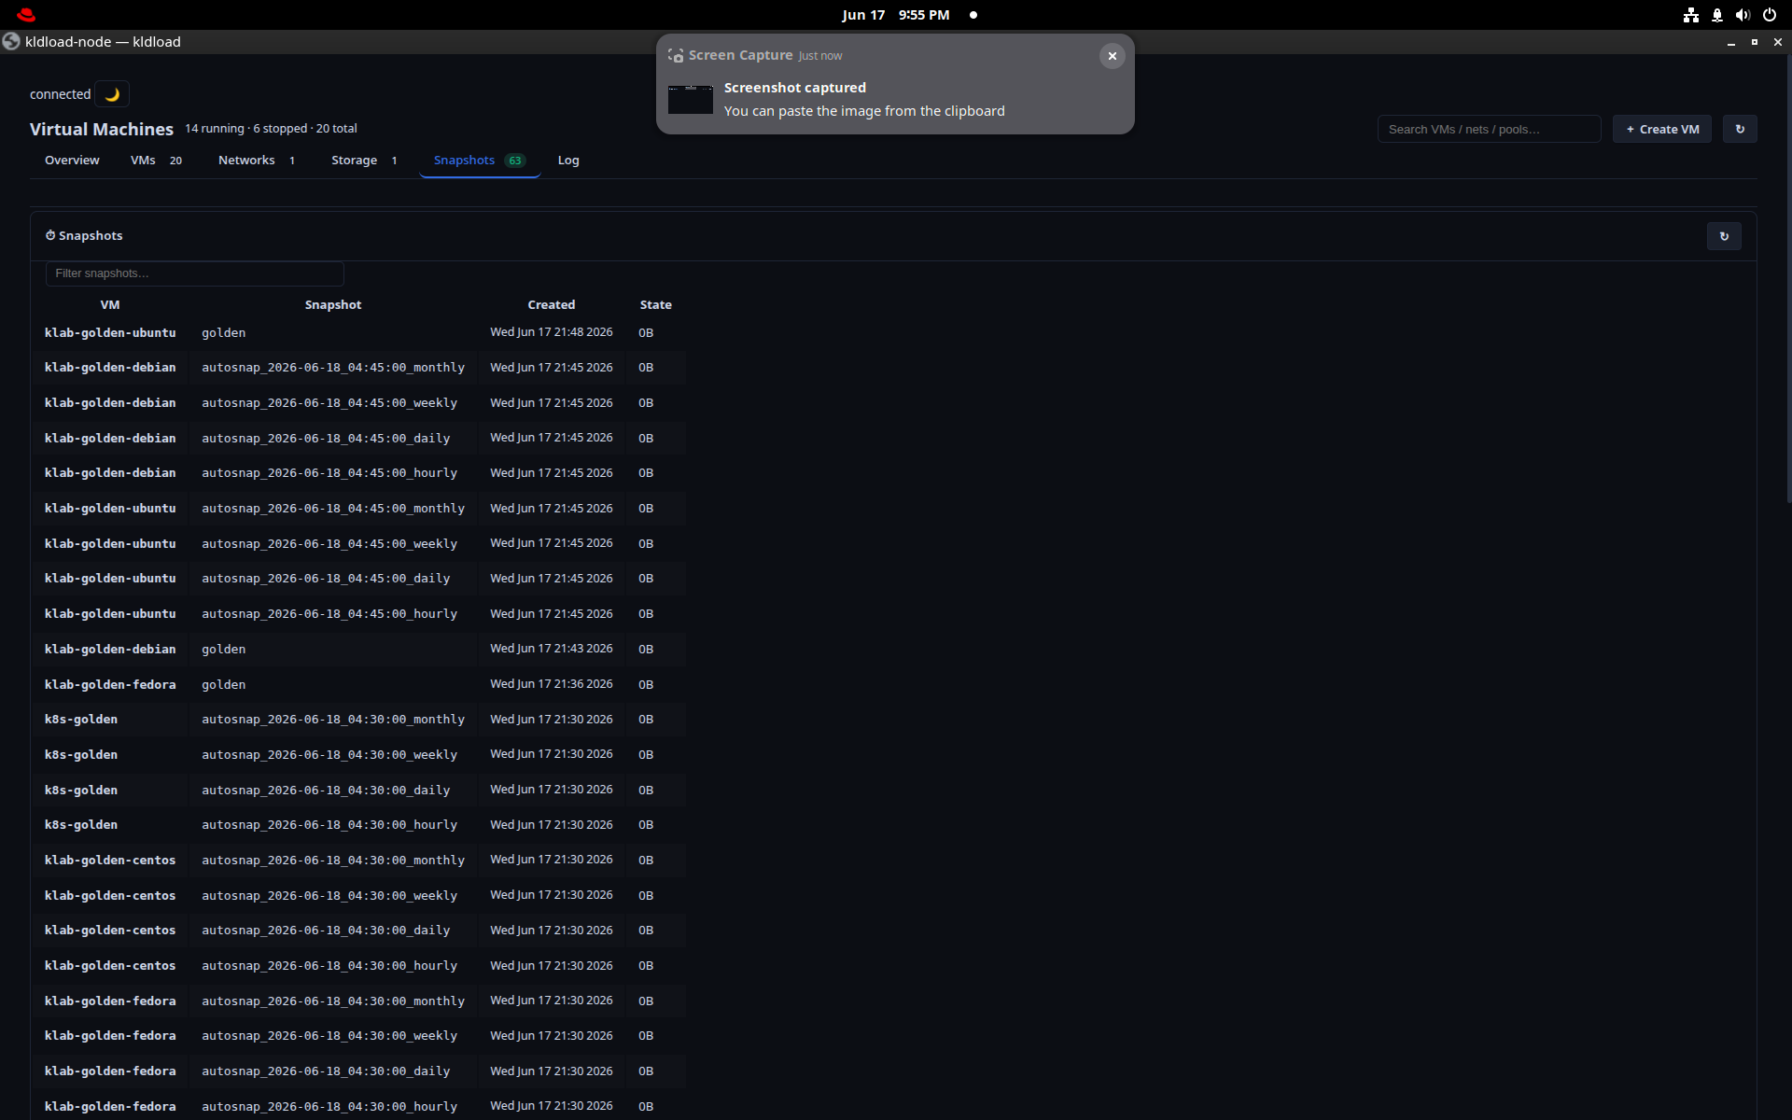Image resolution: width=1792 pixels, height=1120 pixels.
Task: Select klab-golden-debian 04:45:00_hourly snapshot
Action: pyautogui.click(x=358, y=473)
